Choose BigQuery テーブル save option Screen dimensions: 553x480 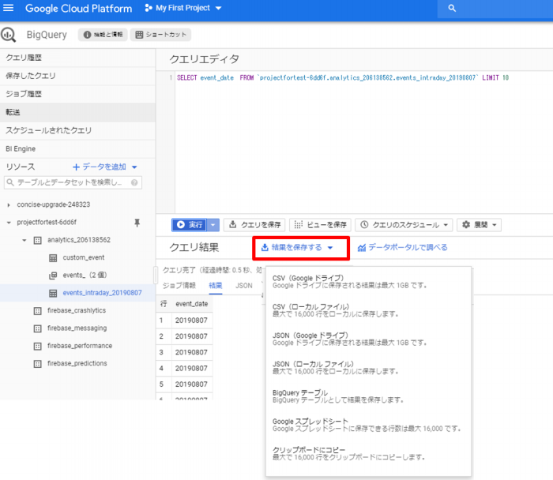coord(369,396)
